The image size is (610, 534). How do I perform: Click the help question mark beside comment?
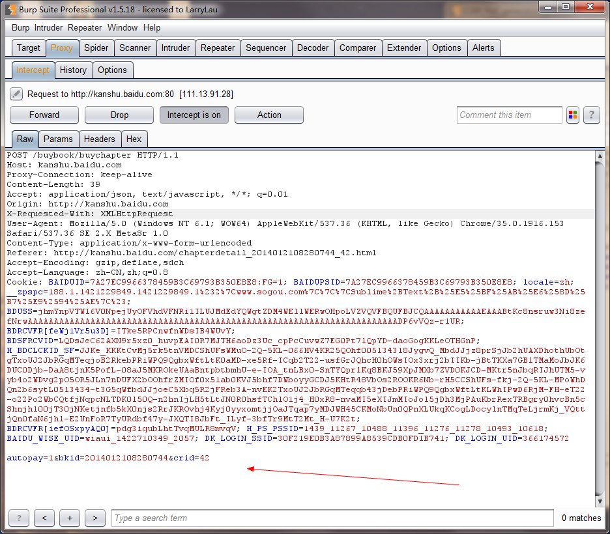coord(591,115)
